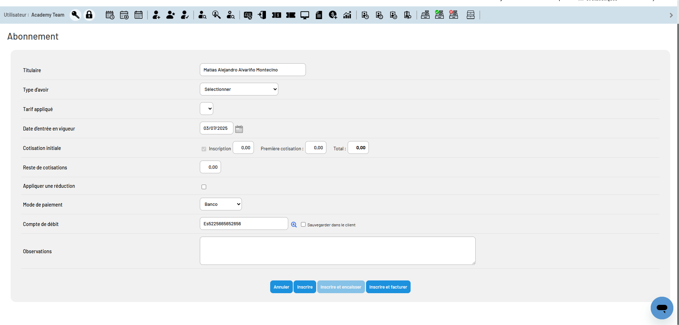
Task: Expand the Tarif appliqué dropdown
Action: coord(207,109)
